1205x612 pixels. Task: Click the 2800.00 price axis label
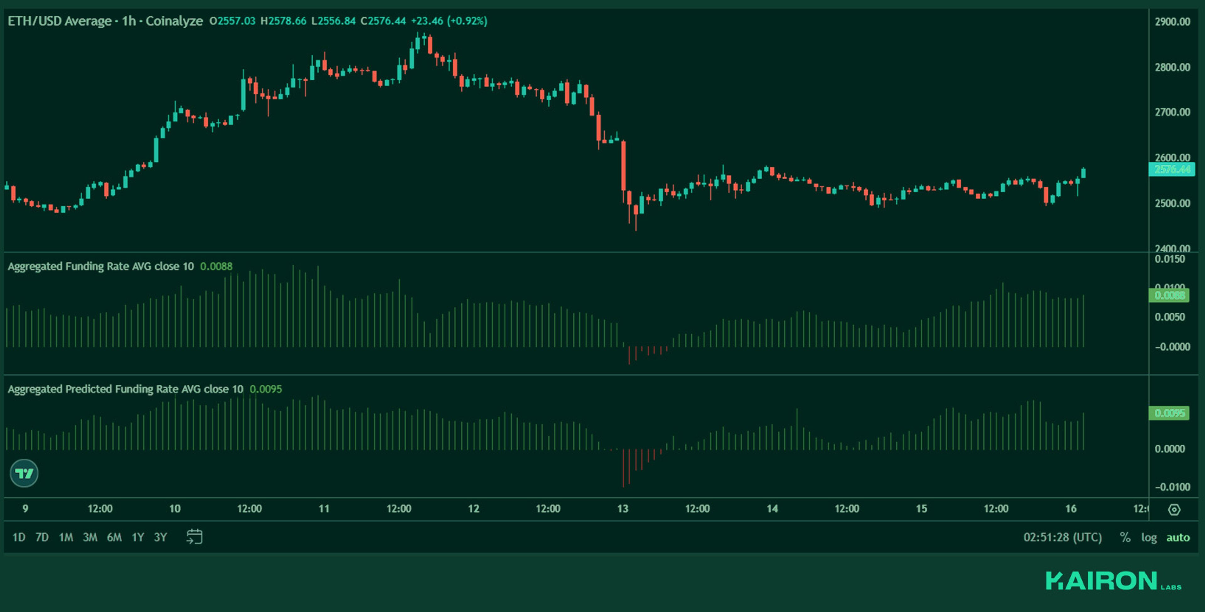pyautogui.click(x=1172, y=67)
